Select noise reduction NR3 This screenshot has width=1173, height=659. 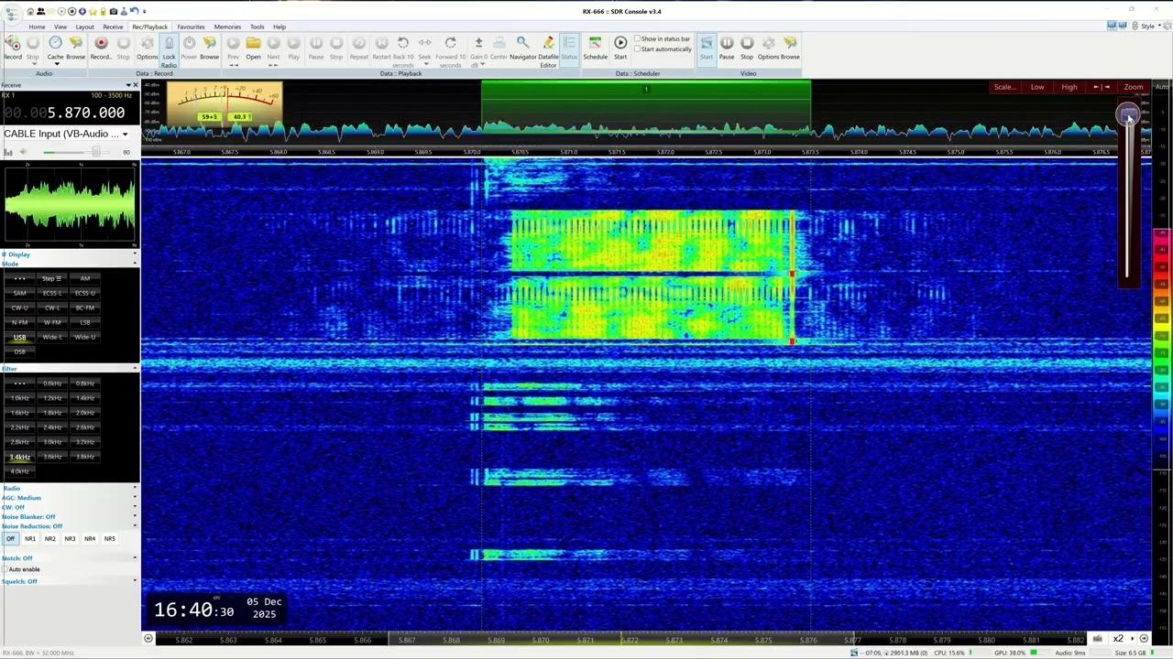[x=70, y=539]
